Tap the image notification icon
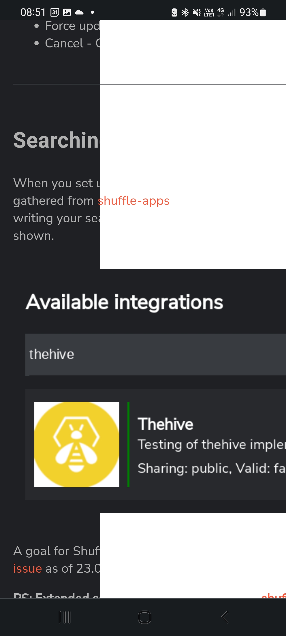This screenshot has width=286, height=636. tap(67, 12)
